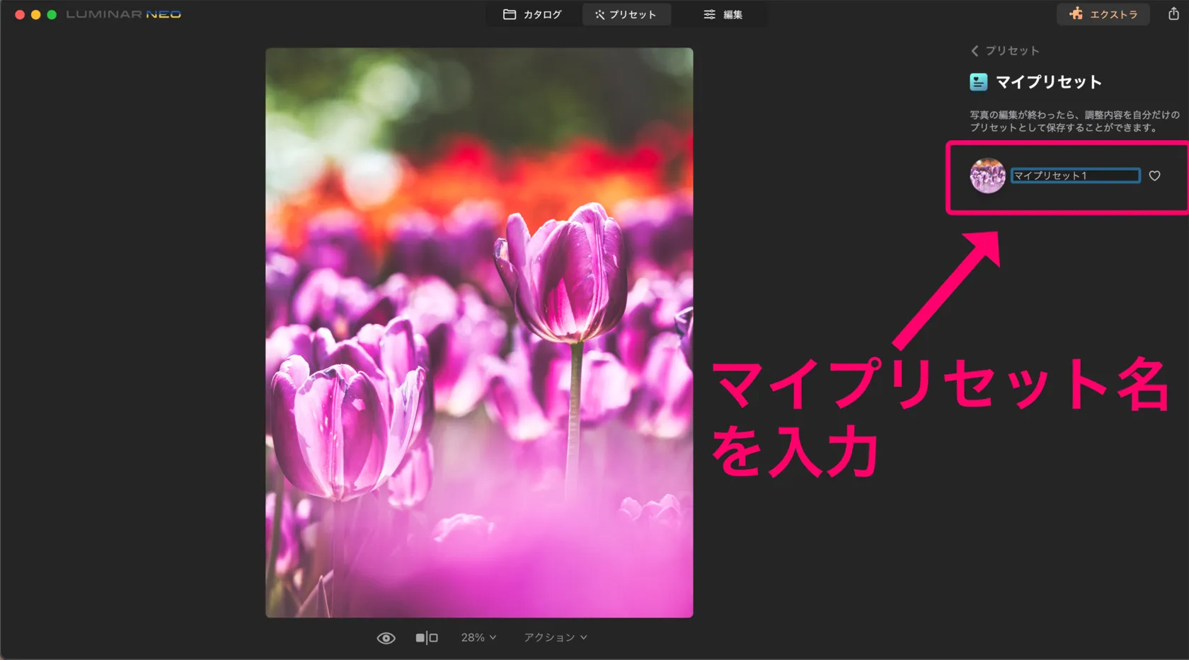Screen dimensions: 1189x660
Task: Open the 編集 tab
Action: [x=723, y=14]
